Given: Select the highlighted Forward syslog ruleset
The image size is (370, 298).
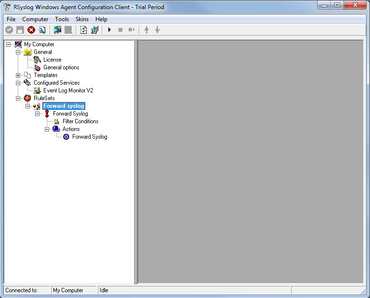Looking at the screenshot, I should (64, 106).
